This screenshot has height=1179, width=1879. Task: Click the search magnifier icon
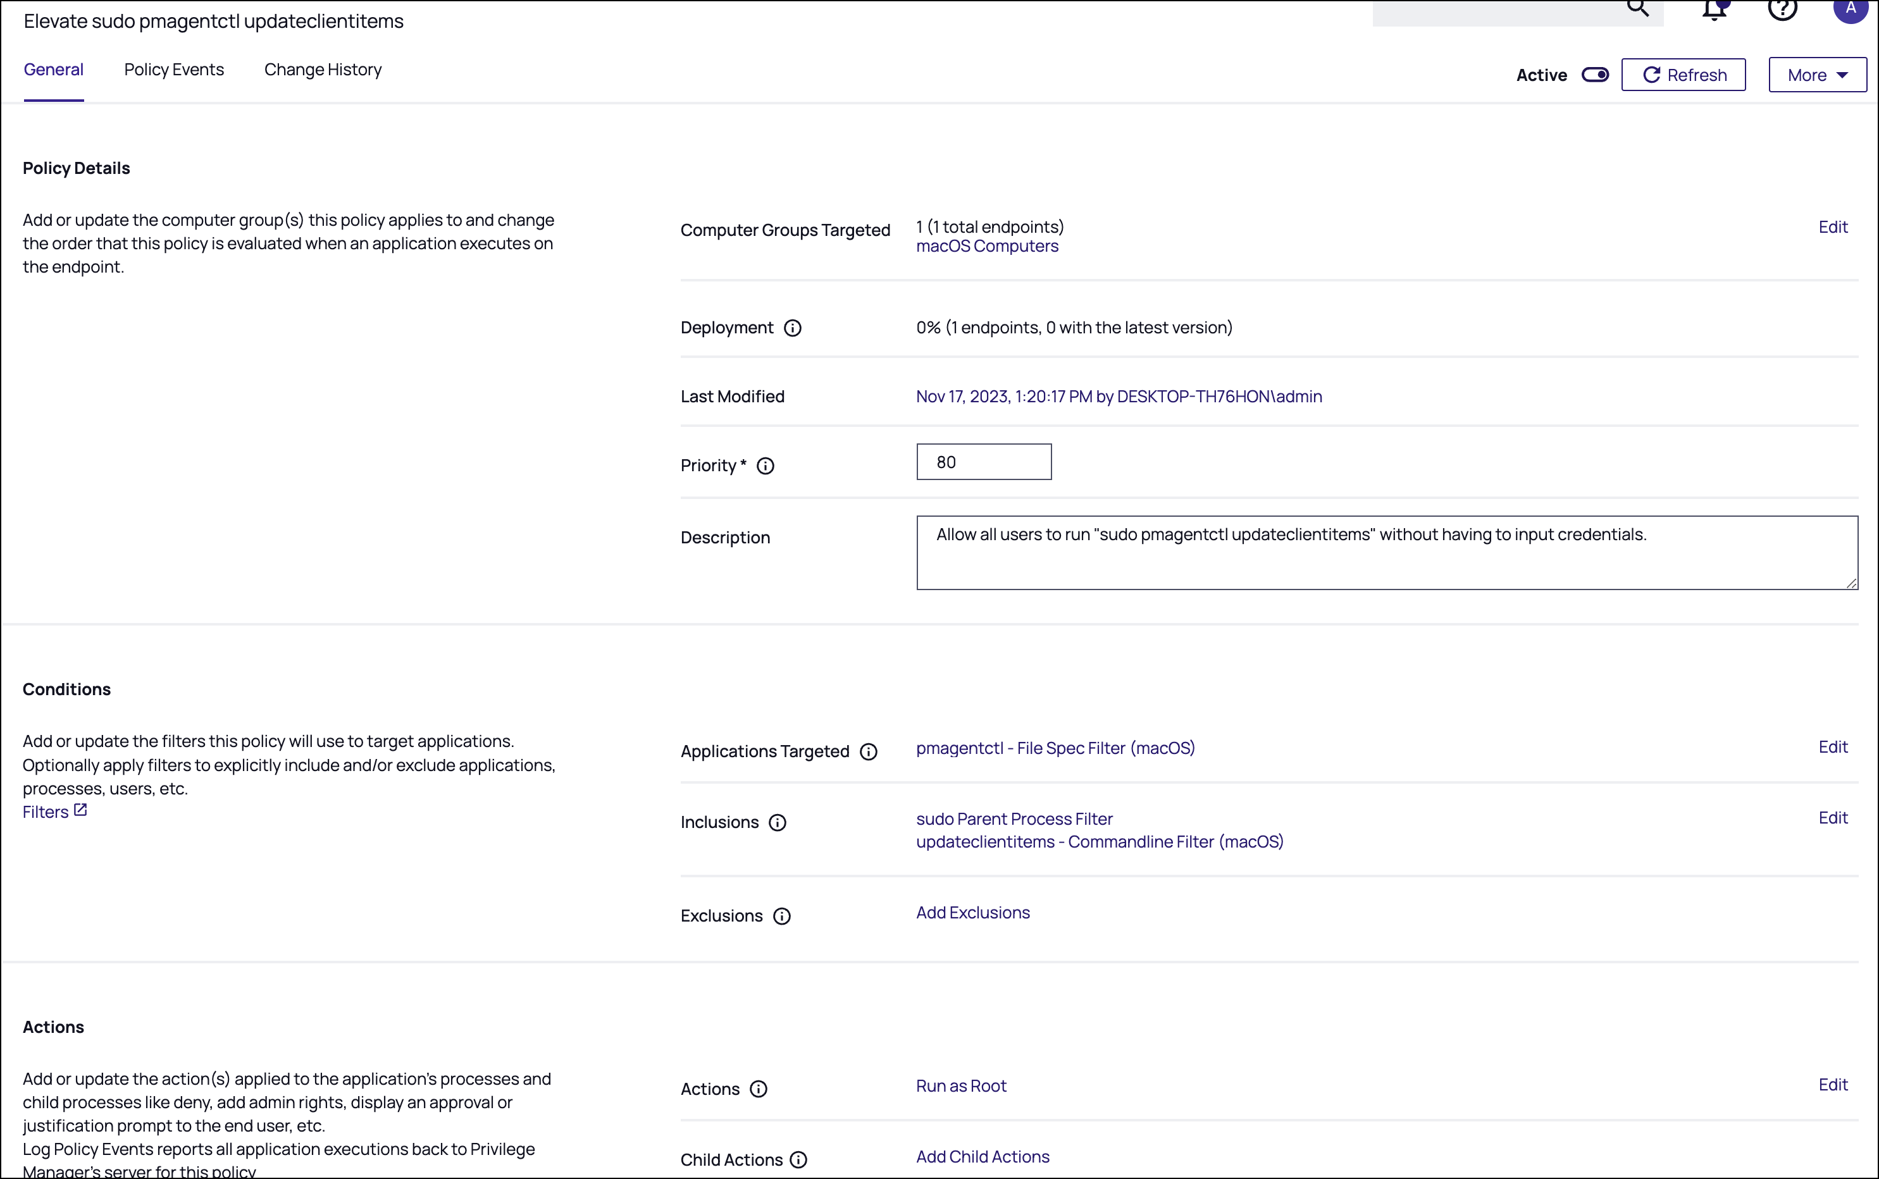pyautogui.click(x=1637, y=8)
